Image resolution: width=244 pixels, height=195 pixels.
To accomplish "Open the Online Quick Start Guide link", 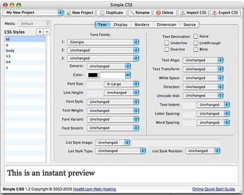I will click(x=214, y=189).
